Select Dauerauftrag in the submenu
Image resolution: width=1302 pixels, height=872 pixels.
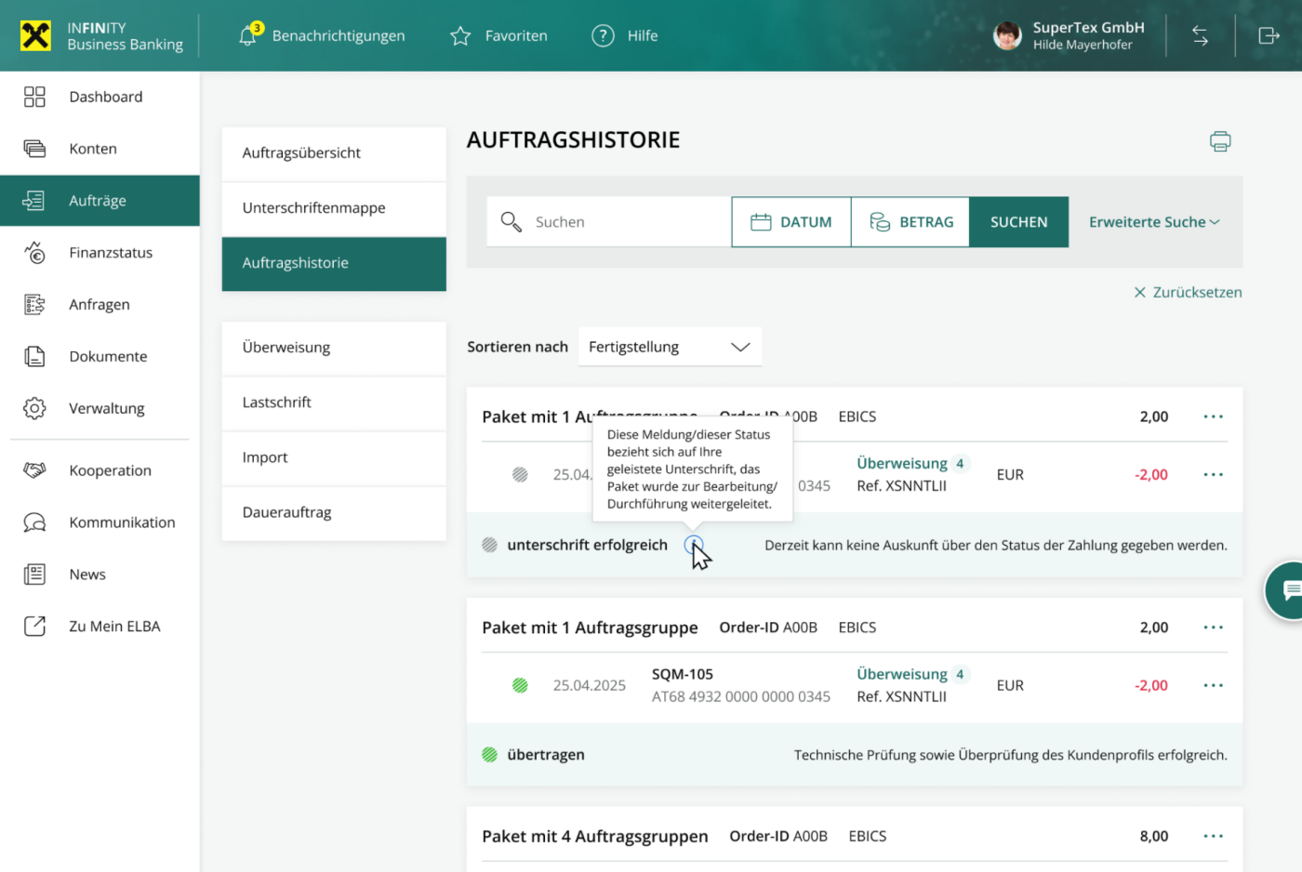(287, 512)
